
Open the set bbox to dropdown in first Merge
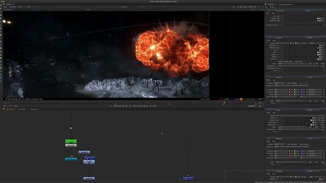pyautogui.click(x=279, y=85)
